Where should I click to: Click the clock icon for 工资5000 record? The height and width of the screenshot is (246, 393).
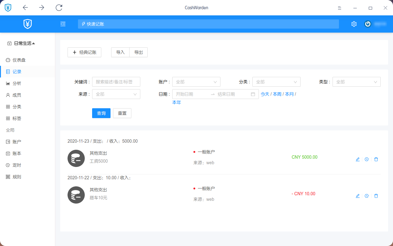tap(367, 159)
